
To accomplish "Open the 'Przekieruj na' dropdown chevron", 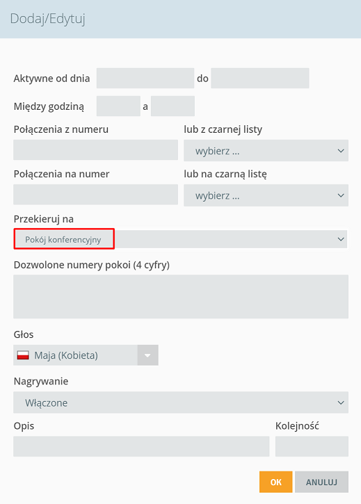I will coord(341,239).
